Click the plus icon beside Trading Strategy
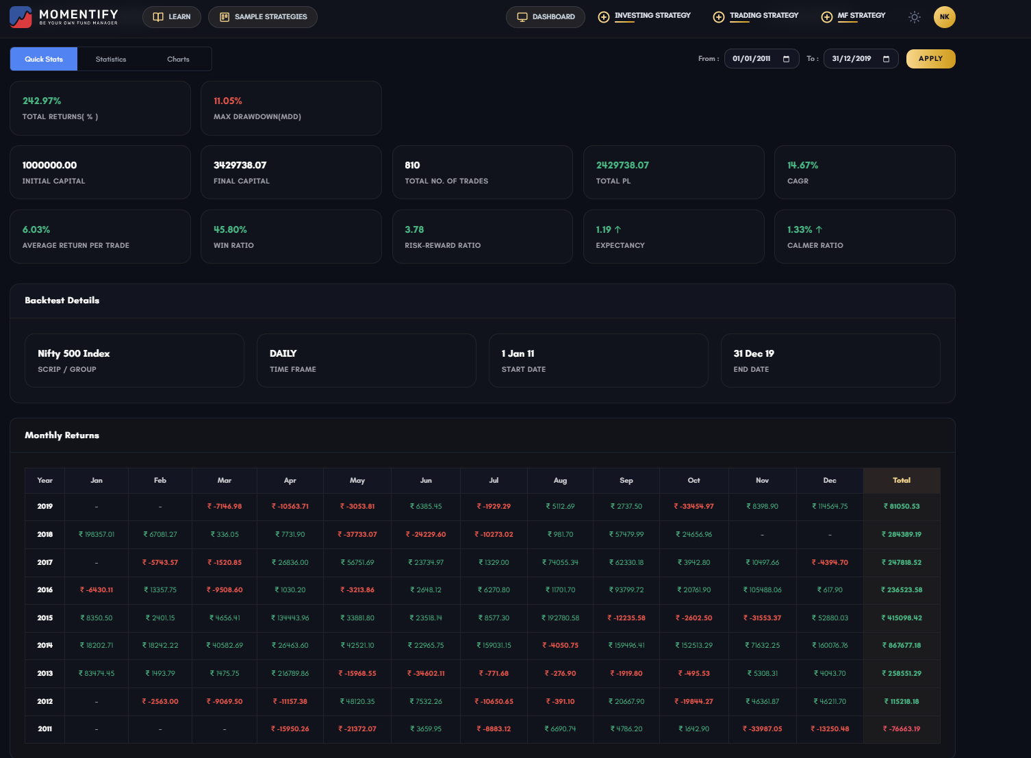The image size is (1031, 758). 719,17
